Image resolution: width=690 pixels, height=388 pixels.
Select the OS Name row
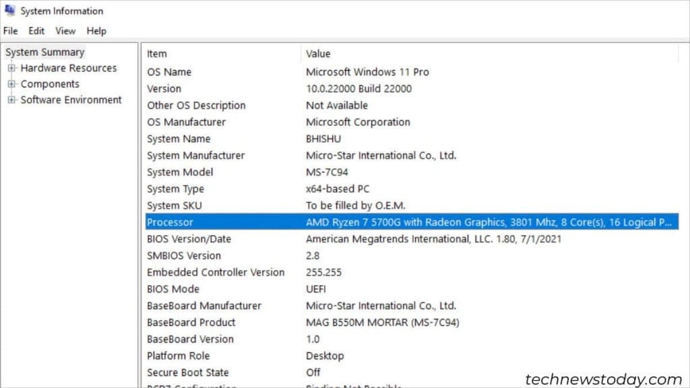point(270,71)
